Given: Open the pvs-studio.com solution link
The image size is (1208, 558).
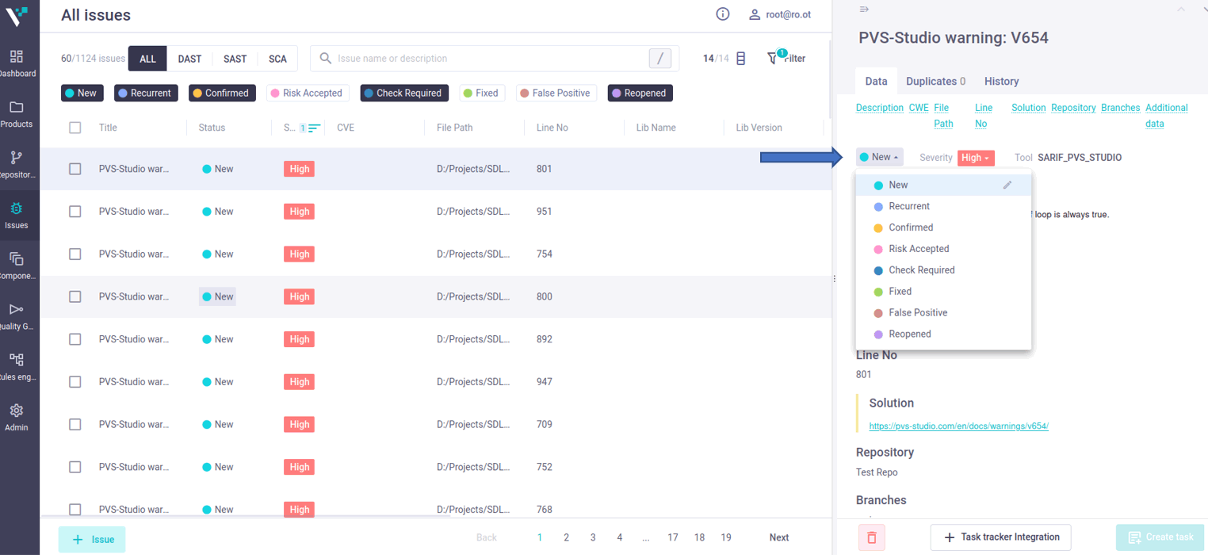Looking at the screenshot, I should click(x=958, y=426).
